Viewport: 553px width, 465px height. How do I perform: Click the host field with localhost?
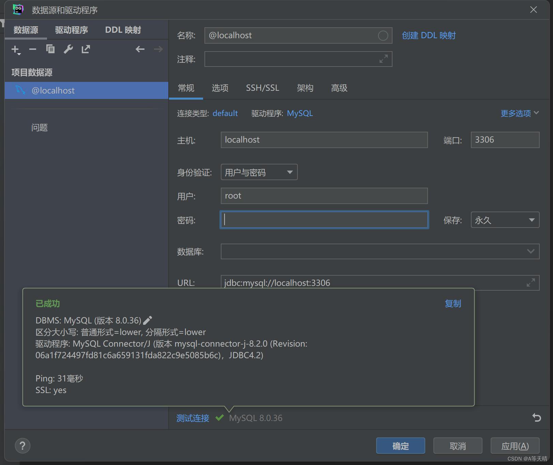point(324,140)
